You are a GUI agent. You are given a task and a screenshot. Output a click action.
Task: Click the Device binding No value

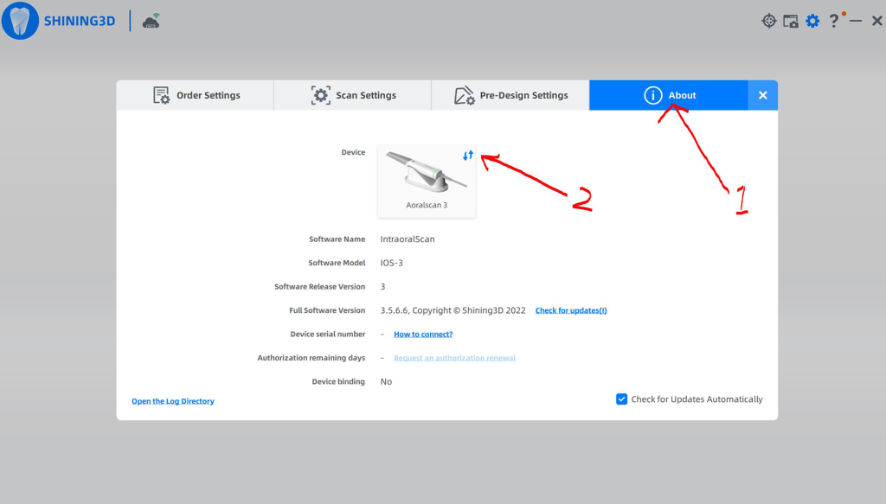(x=386, y=381)
